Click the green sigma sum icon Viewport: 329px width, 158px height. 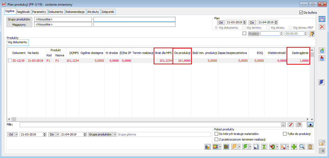coord(264,147)
